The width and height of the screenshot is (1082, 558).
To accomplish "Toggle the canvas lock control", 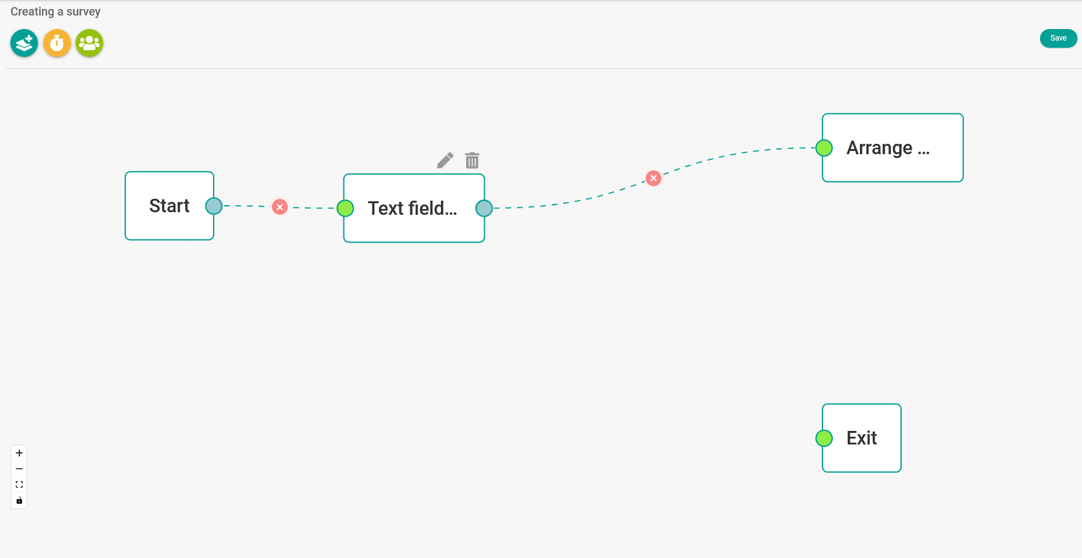I will tap(19, 501).
